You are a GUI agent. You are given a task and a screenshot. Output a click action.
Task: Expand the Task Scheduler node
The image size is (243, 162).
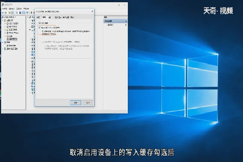(5, 24)
